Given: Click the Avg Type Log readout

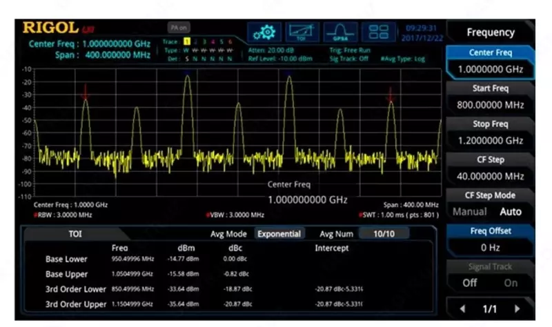Looking at the screenshot, I should tap(403, 59).
